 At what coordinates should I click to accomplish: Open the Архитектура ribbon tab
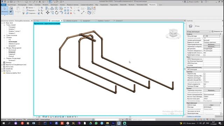click(x=12, y=5)
